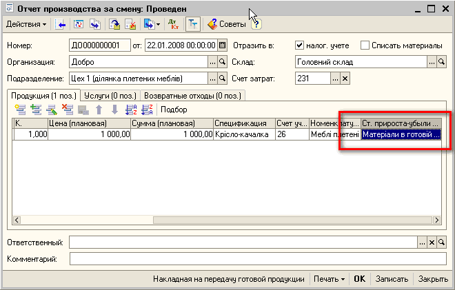Click the Советы toolbar button
Screen dimensions: 455x290
pyautogui.click(x=227, y=24)
